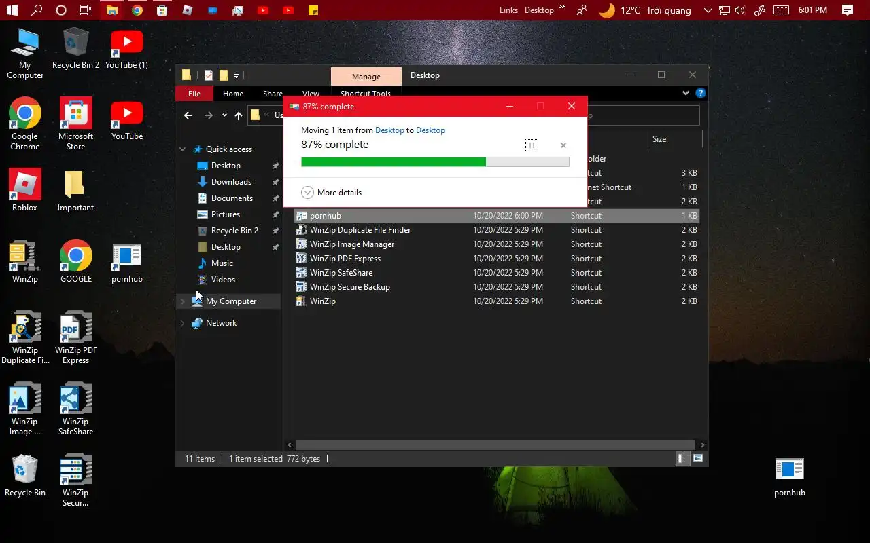Select the WinZip Duplicate File Finder row
The height and width of the screenshot is (543, 870).
496,230
